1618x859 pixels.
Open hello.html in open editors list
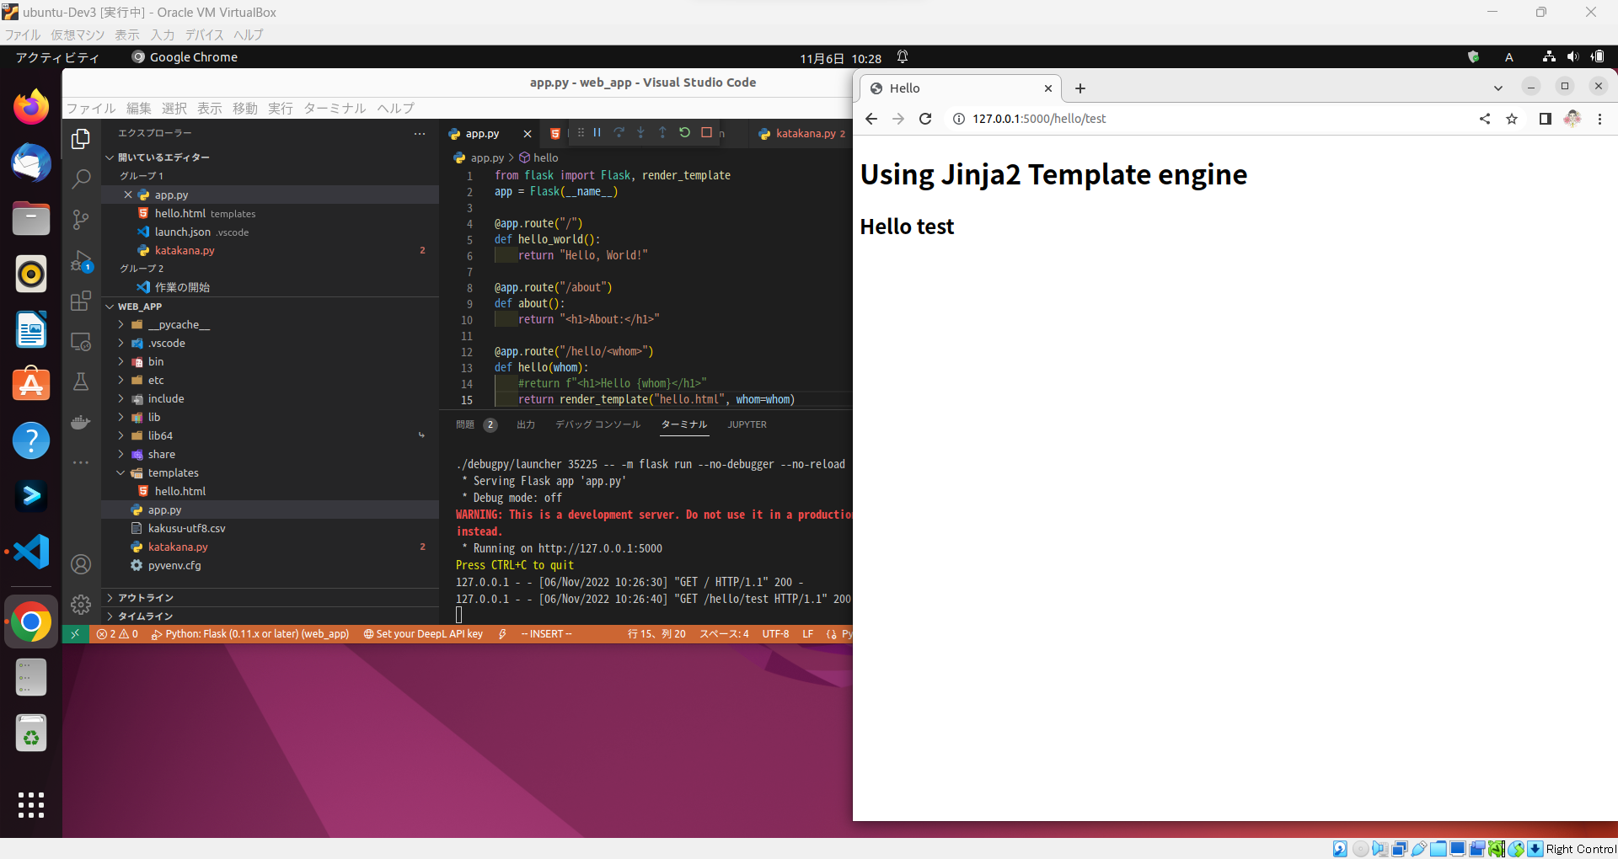(x=270, y=213)
